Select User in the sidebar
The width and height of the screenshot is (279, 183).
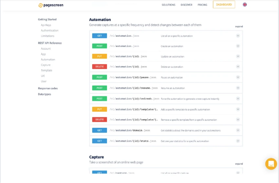pyautogui.click(x=43, y=81)
